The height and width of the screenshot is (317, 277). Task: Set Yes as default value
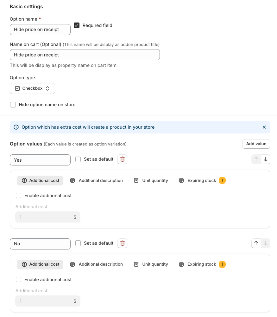[78, 159]
